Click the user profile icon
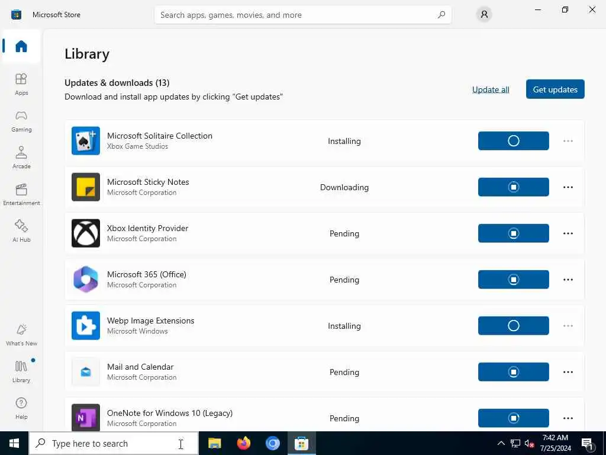The height and width of the screenshot is (455, 606). [x=484, y=15]
